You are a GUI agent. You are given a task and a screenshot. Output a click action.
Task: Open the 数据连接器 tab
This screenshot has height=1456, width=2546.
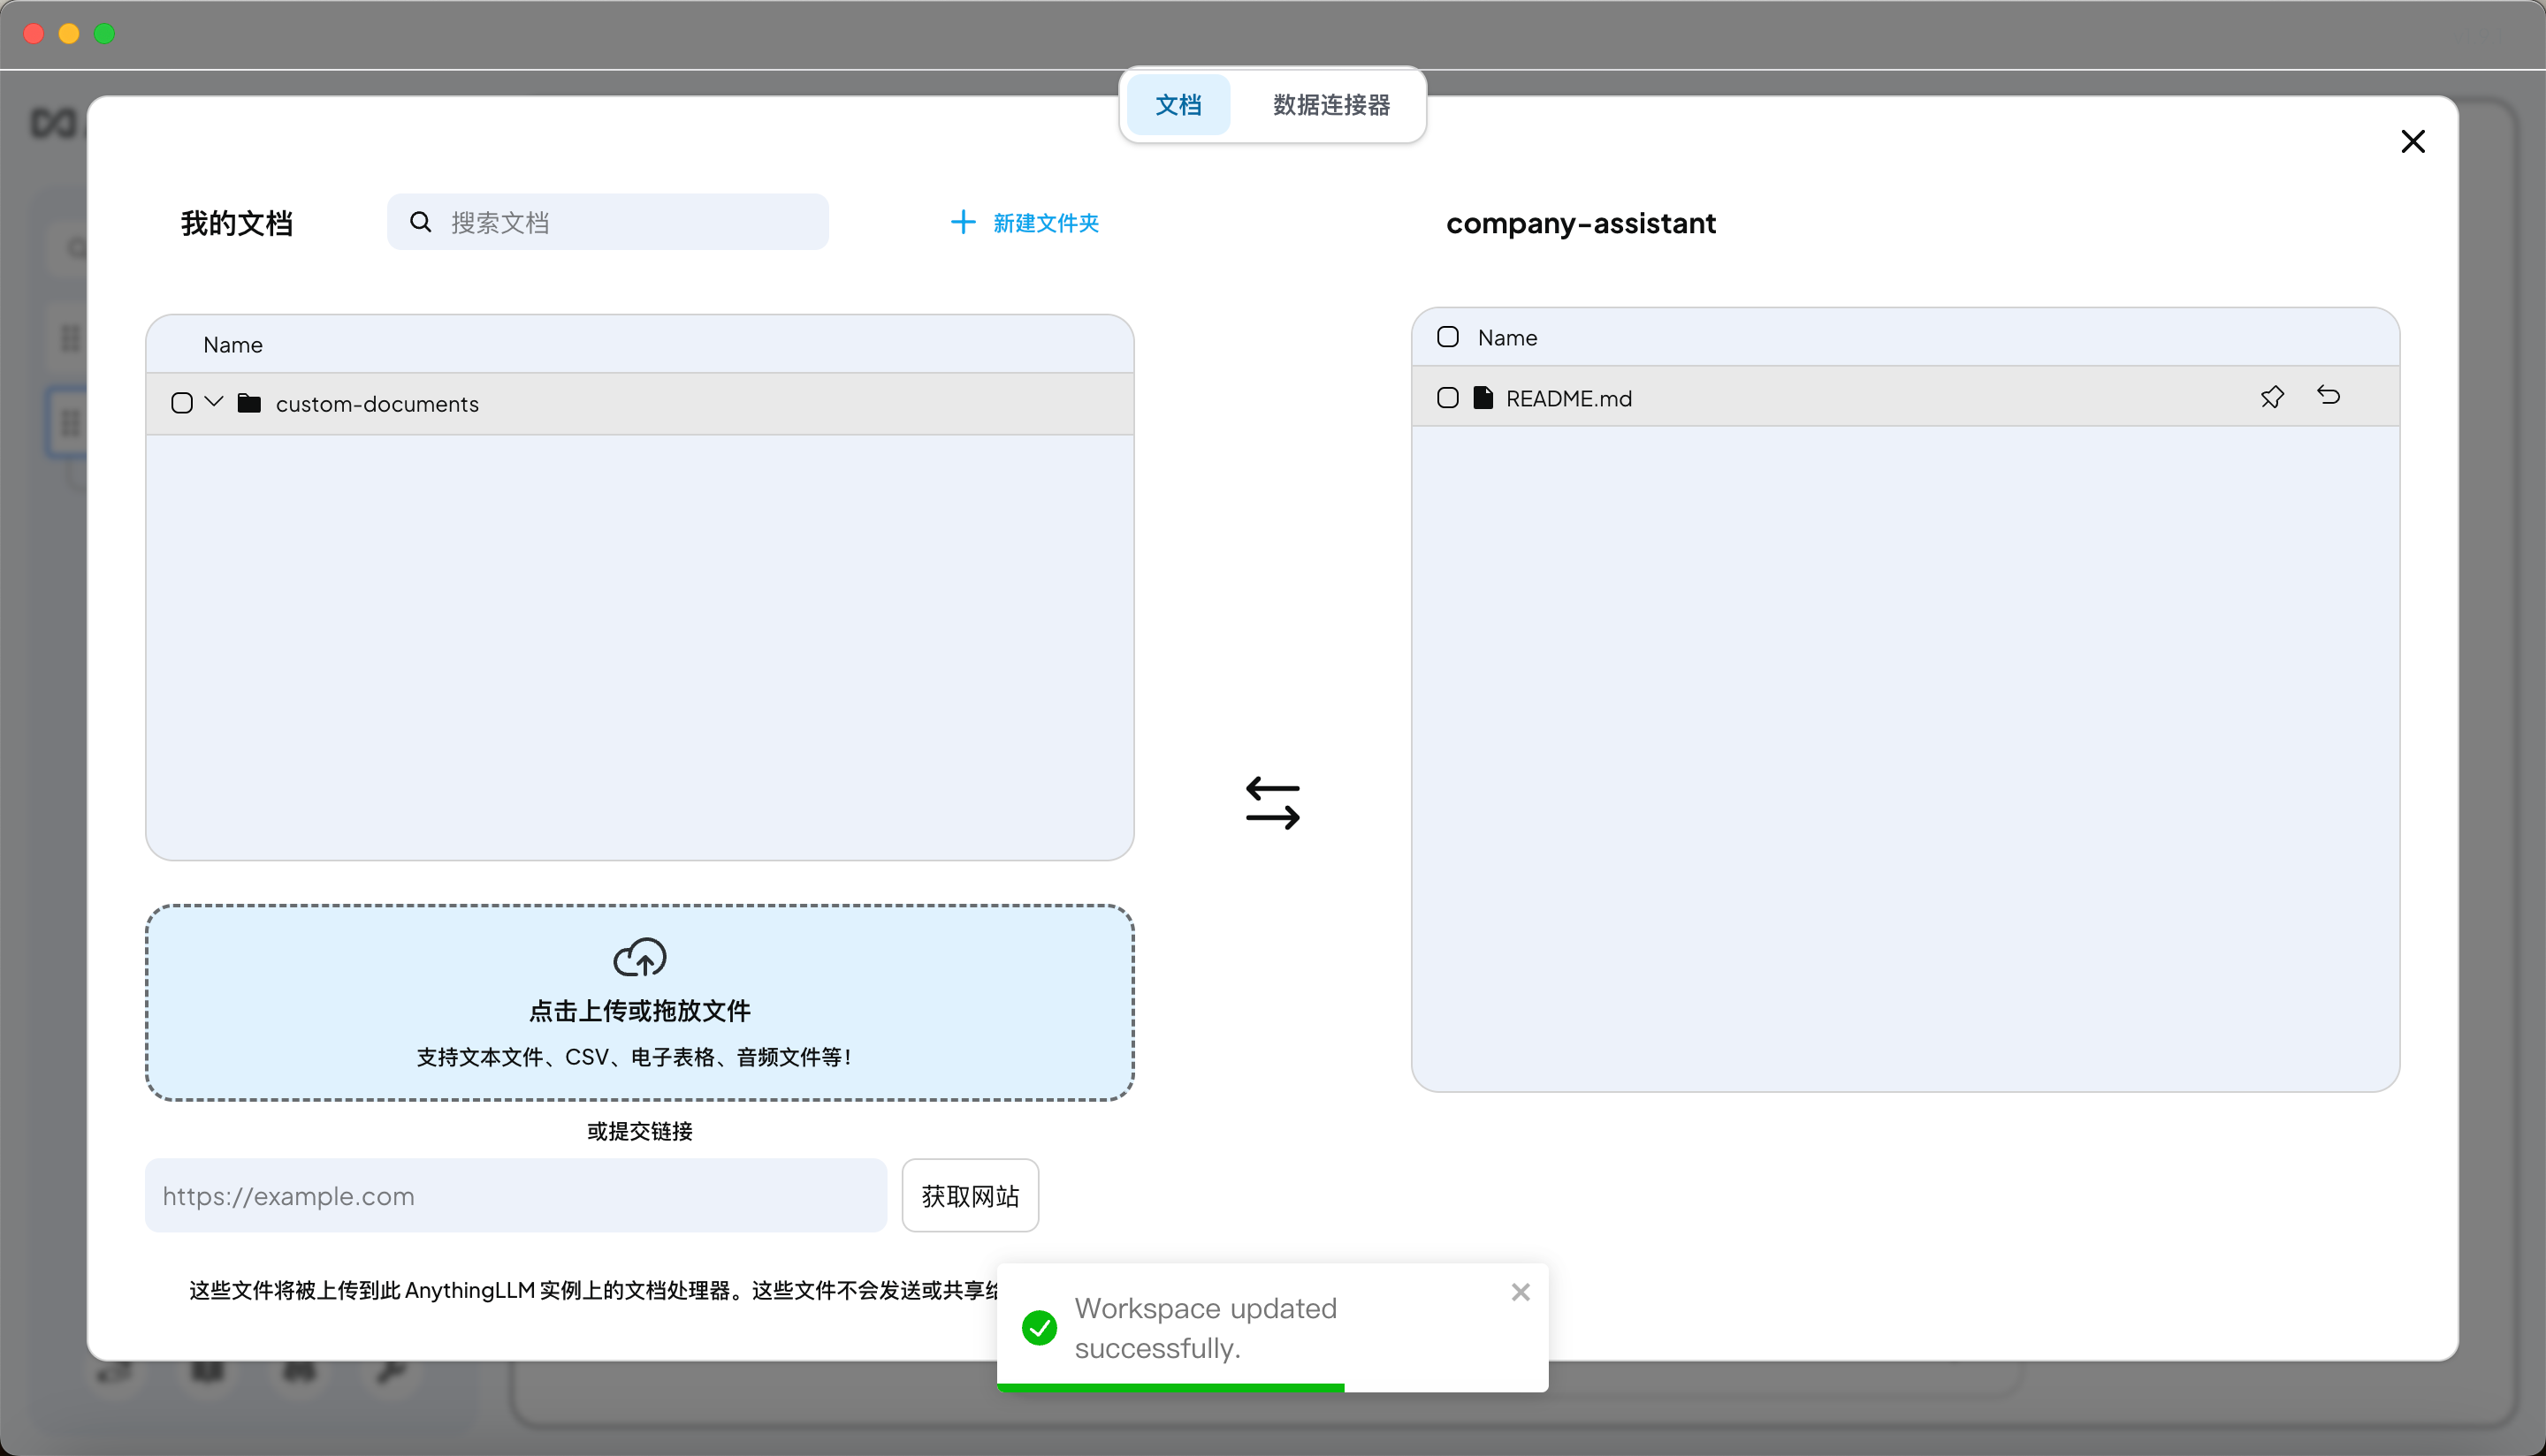tap(1330, 105)
